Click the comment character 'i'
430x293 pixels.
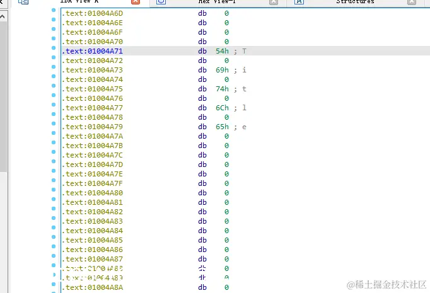click(x=245, y=70)
